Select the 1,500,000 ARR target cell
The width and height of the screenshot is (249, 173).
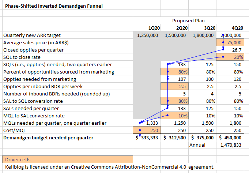174,35
